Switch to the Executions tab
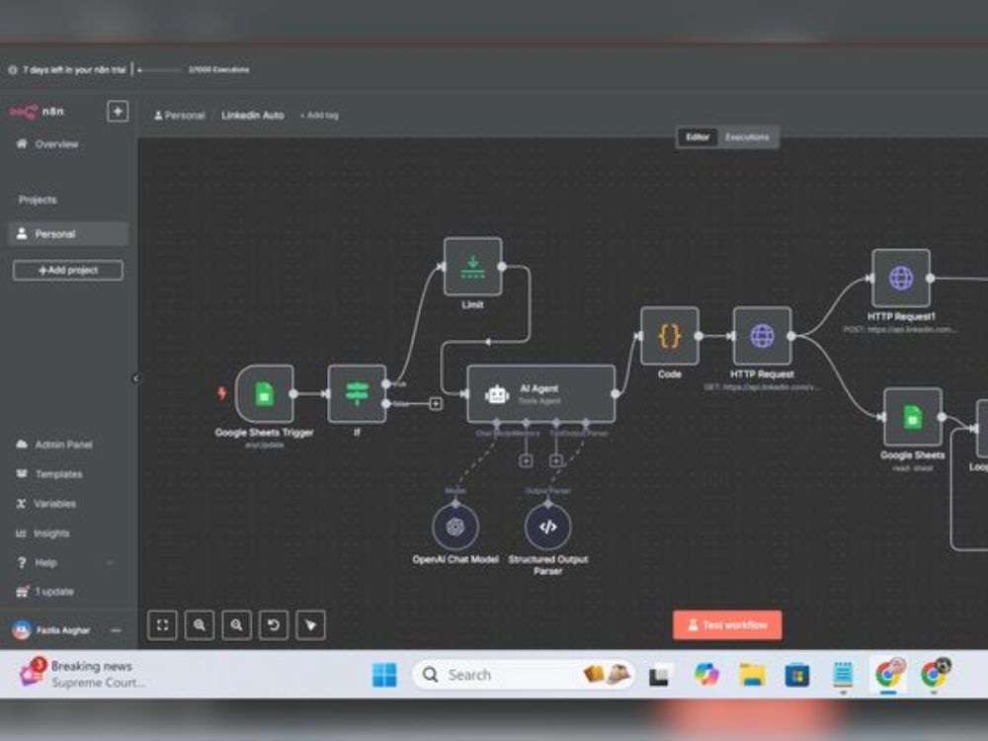The image size is (988, 741). click(747, 136)
